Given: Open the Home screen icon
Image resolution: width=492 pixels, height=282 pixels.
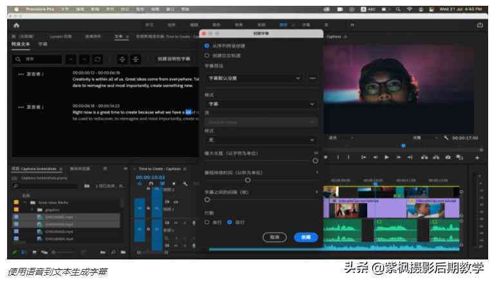Looking at the screenshot, I should pyautogui.click(x=17, y=25).
